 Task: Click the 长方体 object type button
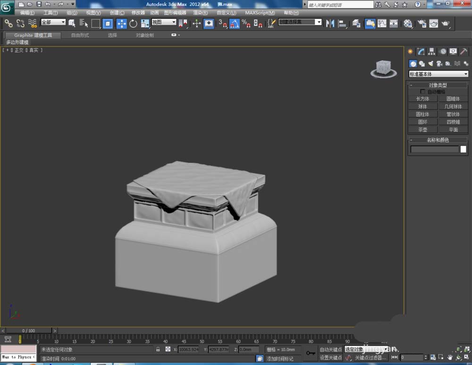pyautogui.click(x=422, y=99)
